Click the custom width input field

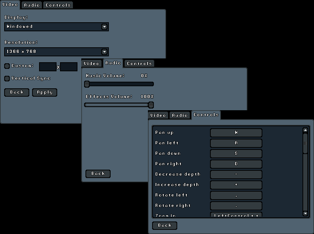(x=48, y=67)
